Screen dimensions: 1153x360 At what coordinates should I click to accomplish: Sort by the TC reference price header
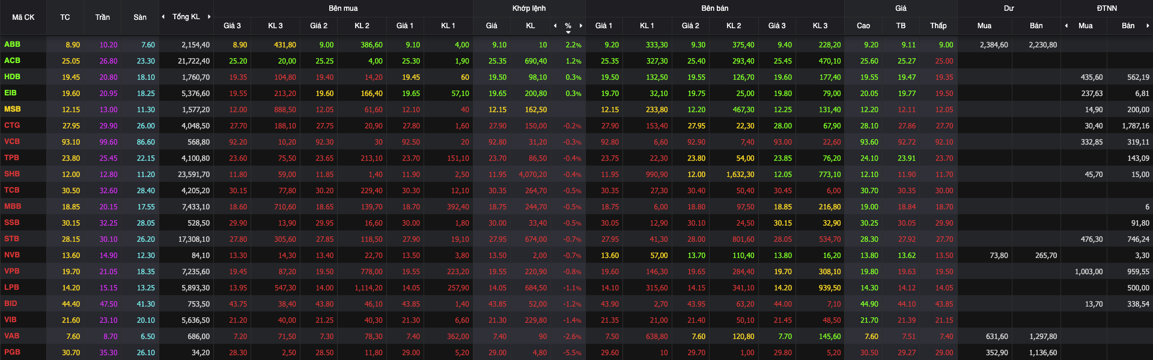point(65,17)
